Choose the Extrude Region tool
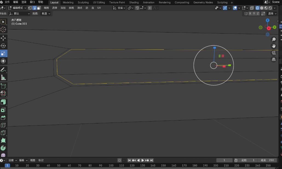282x169 pixels. pos(3,102)
